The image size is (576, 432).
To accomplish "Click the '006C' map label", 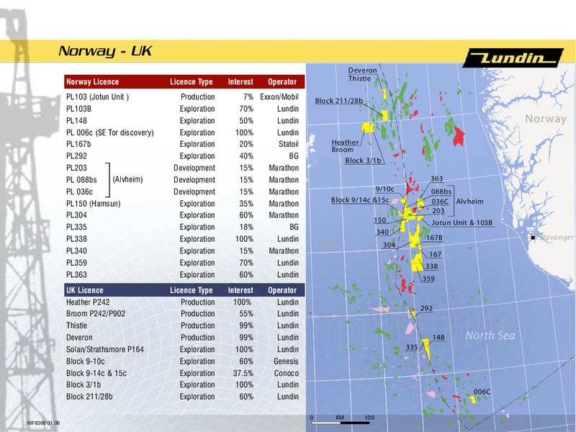I will click(x=482, y=392).
